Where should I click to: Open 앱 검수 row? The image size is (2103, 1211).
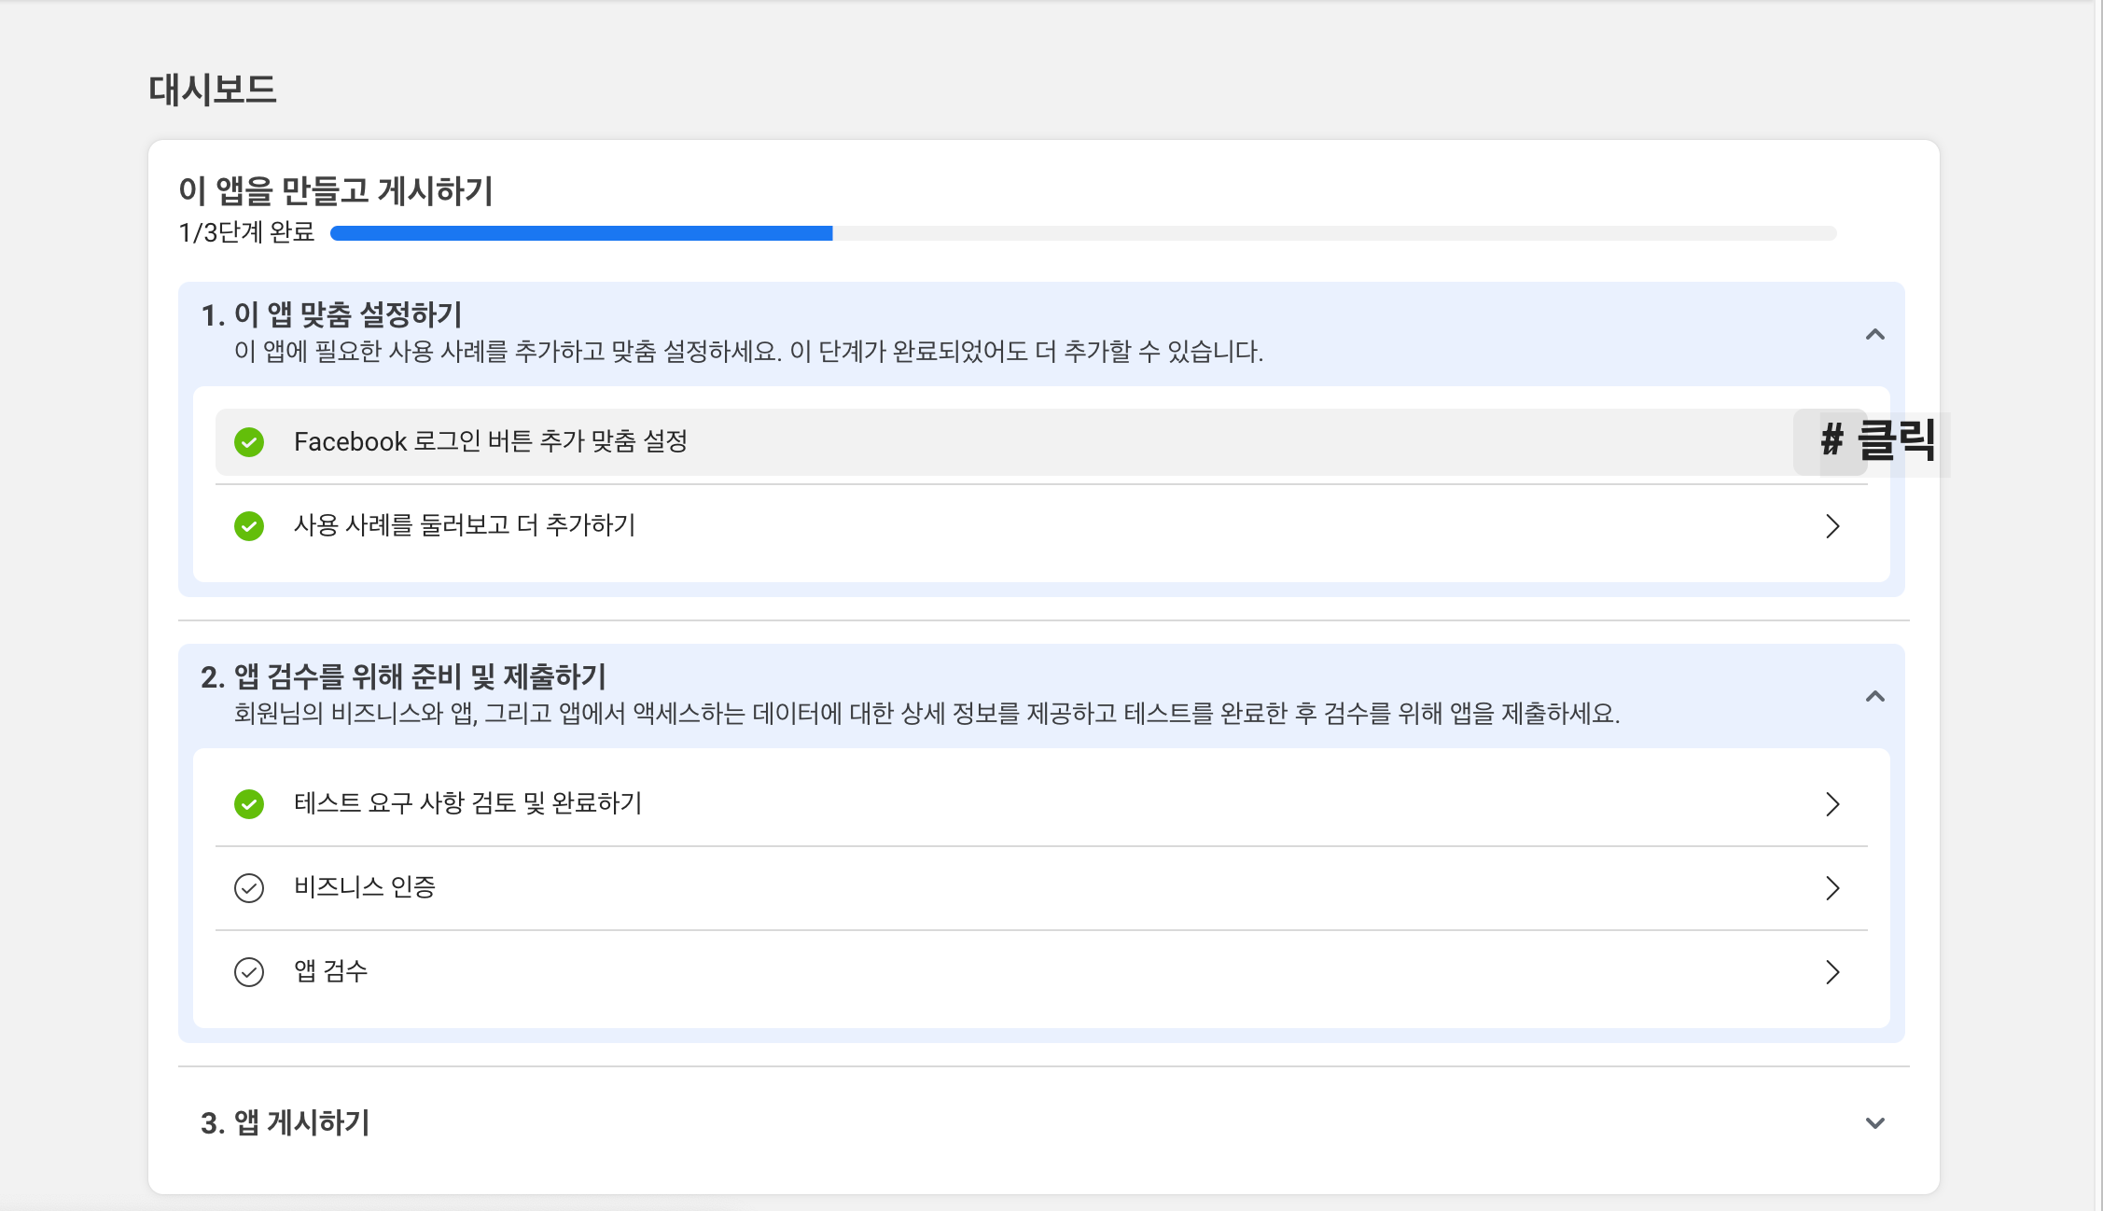[1041, 972]
